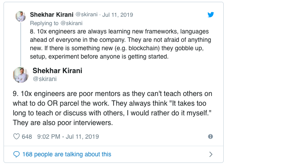Click the bottom conversation footer bar
This screenshot has height=166, width=299.
pyautogui.click(x=114, y=154)
